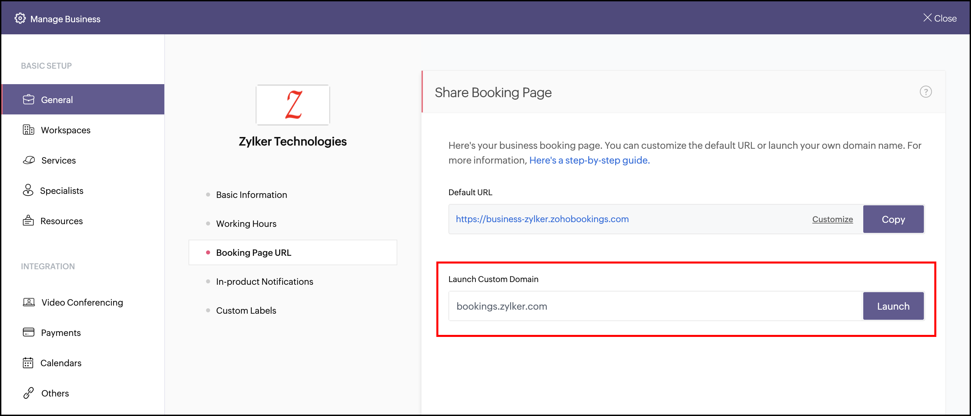This screenshot has height=416, width=971.
Task: Click the Customize URL link
Action: pos(832,219)
